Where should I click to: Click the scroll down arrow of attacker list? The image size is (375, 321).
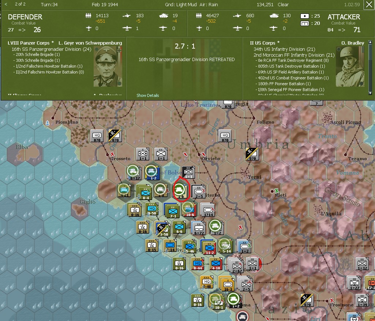pyautogui.click(x=370, y=93)
